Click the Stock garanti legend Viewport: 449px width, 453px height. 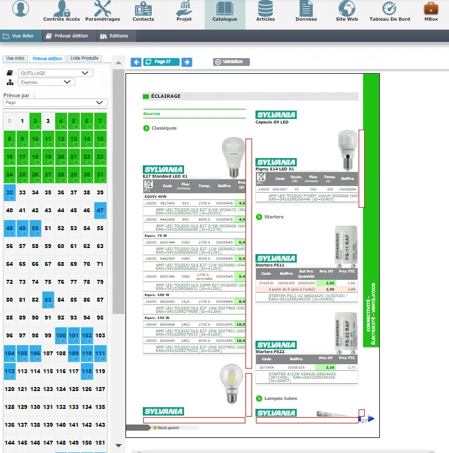(167, 427)
